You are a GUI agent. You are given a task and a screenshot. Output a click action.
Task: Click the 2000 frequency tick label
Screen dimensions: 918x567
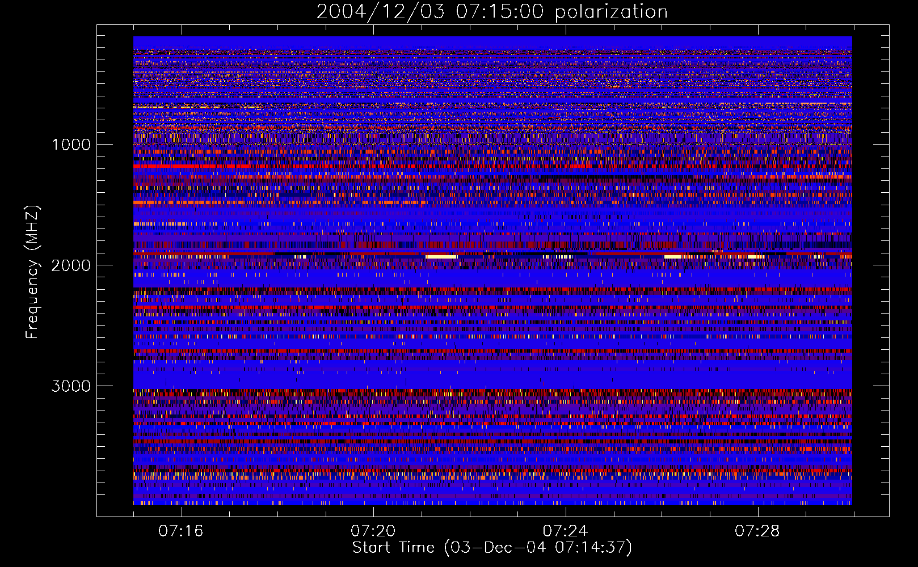(x=71, y=265)
